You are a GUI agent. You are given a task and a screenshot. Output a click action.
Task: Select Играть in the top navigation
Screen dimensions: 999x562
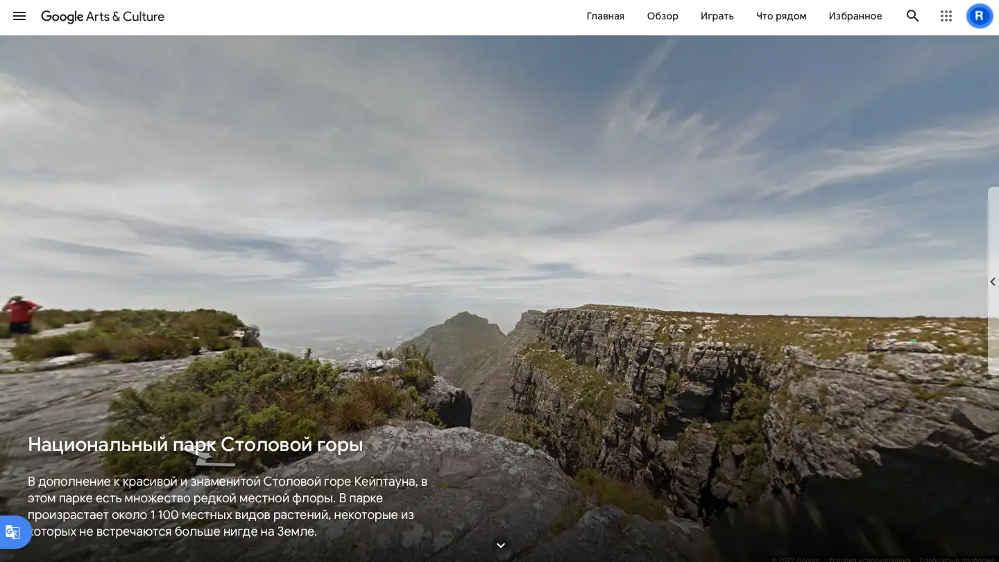click(717, 16)
